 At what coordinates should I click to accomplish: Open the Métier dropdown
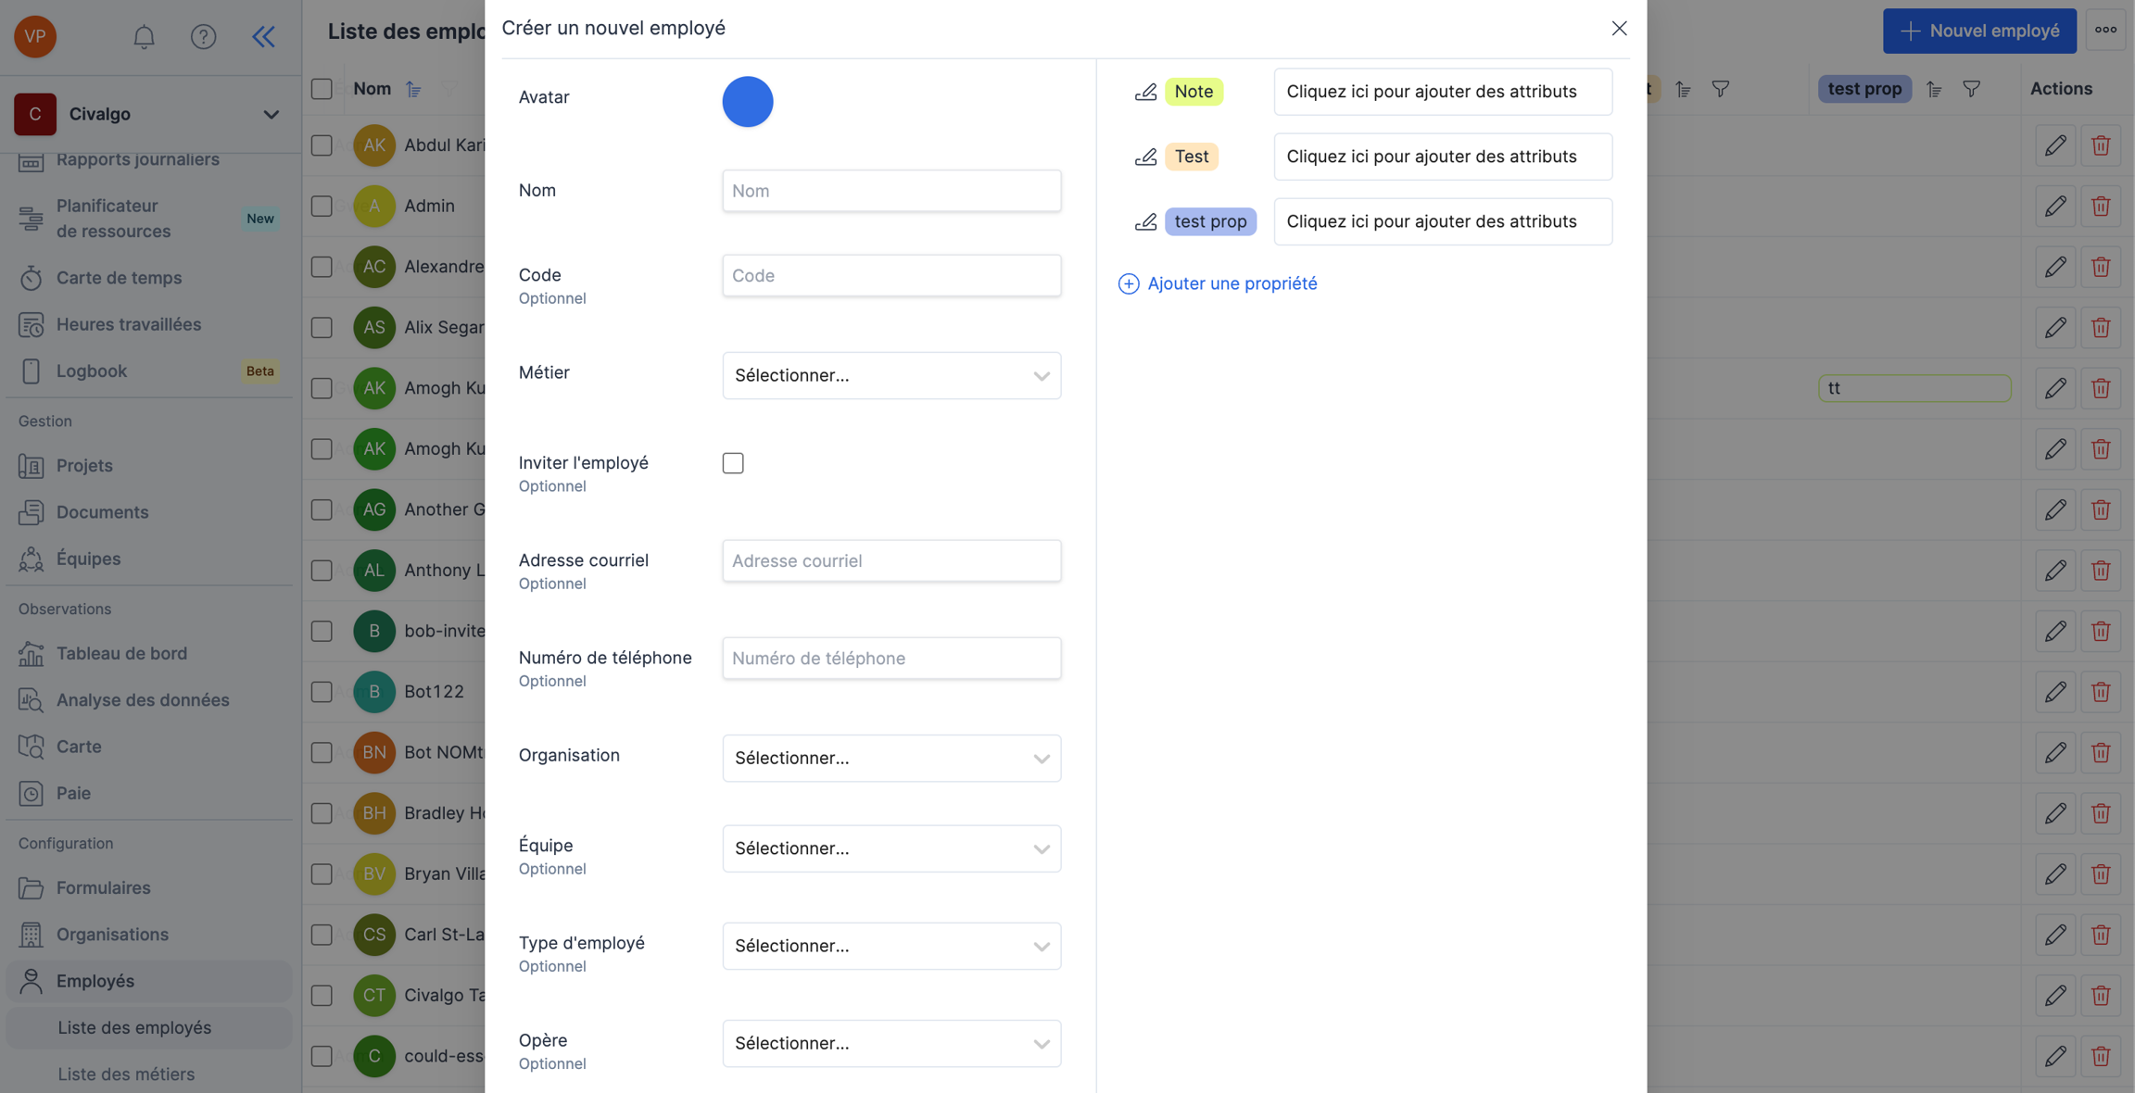(891, 375)
